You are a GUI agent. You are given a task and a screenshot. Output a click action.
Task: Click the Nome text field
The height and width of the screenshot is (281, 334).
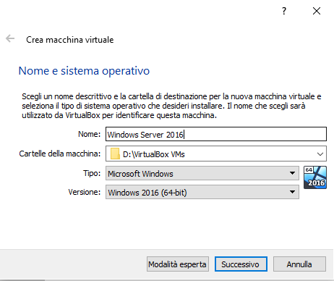coord(216,134)
